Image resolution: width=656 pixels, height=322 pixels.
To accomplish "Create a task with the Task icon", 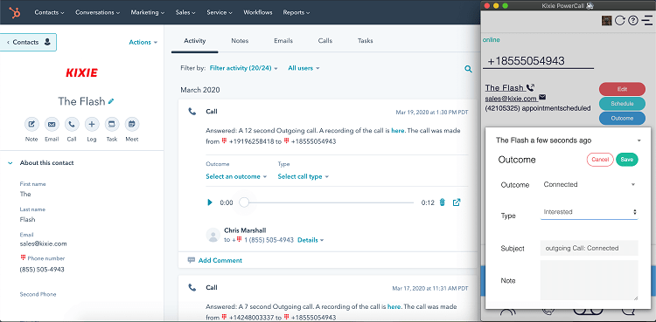I will tap(112, 124).
